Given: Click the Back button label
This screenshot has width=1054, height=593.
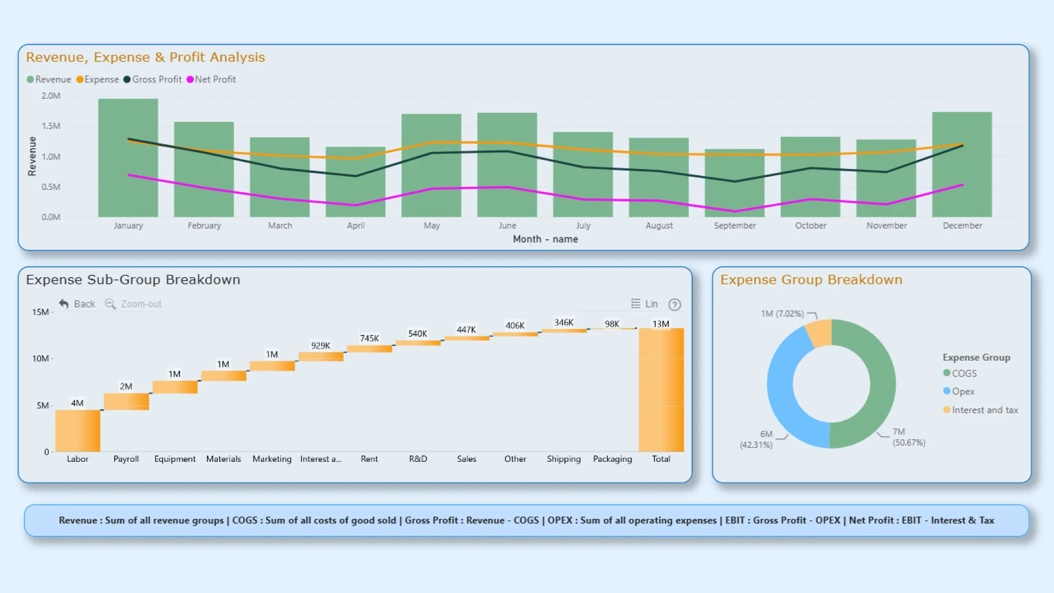Looking at the screenshot, I should tap(85, 304).
